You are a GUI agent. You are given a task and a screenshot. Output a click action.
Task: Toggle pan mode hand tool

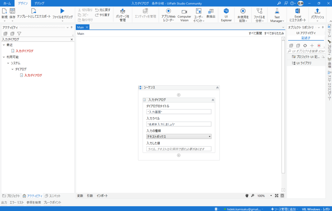tap(247, 196)
